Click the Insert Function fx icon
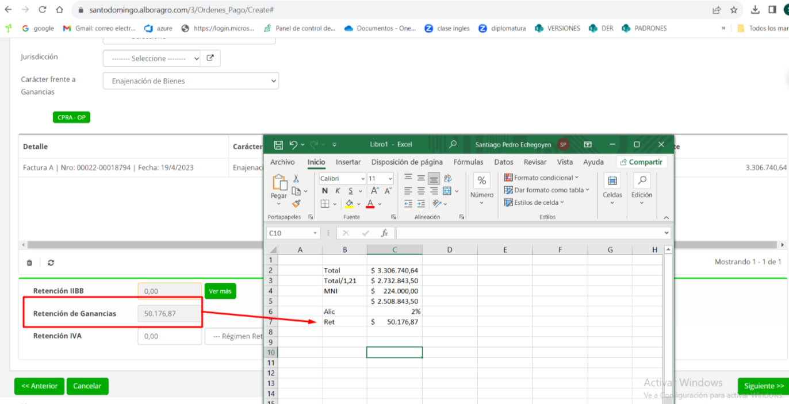 pyautogui.click(x=384, y=233)
